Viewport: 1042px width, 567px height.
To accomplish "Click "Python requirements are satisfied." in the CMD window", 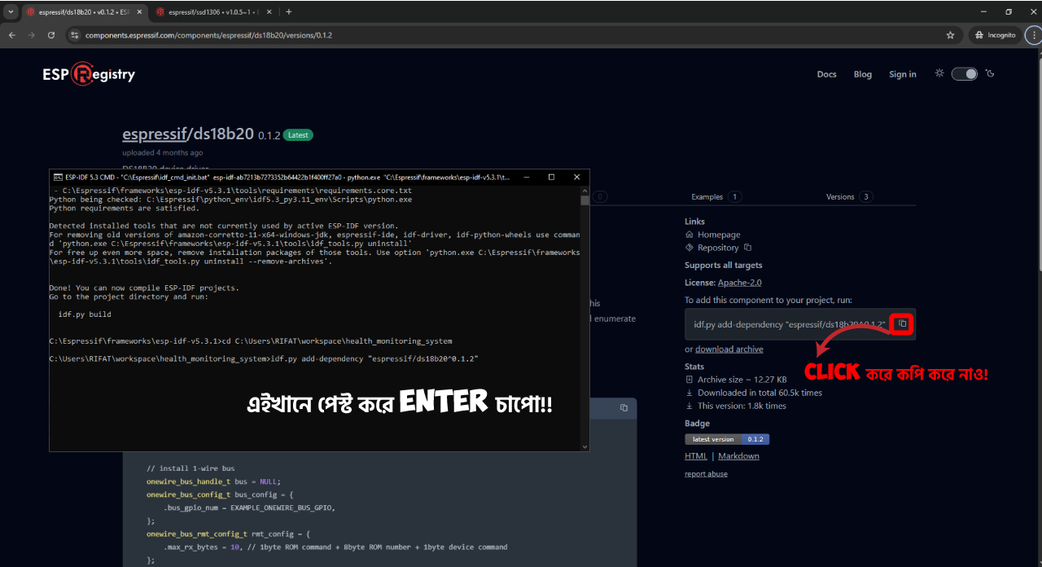I will tap(124, 208).
